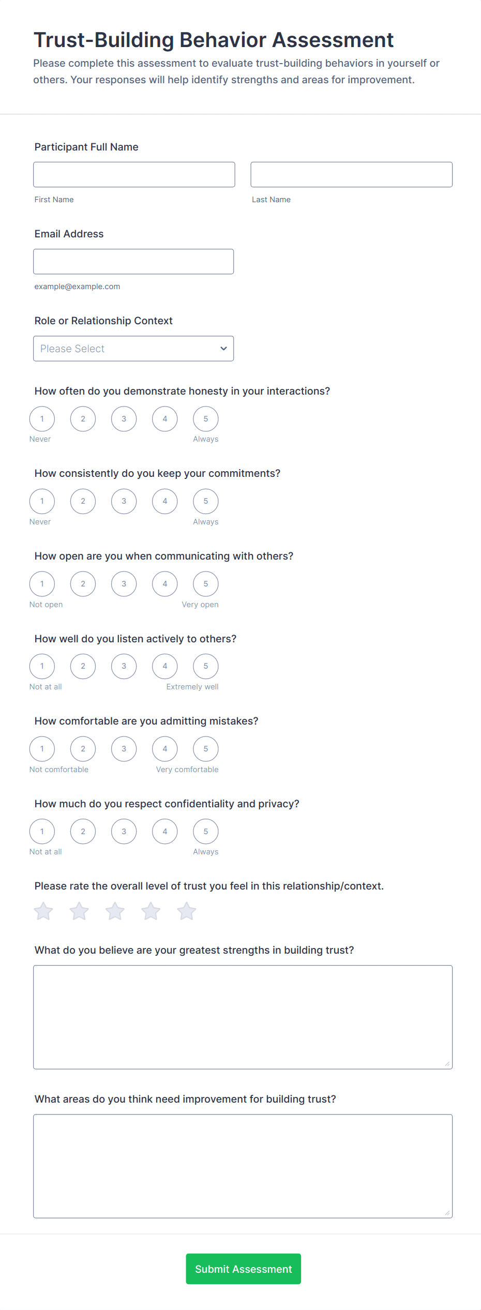Click the greatest strengths text area
Viewport: 481px width, 1310px height.
(x=243, y=1017)
